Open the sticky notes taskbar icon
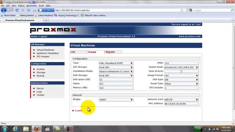 (58, 129)
